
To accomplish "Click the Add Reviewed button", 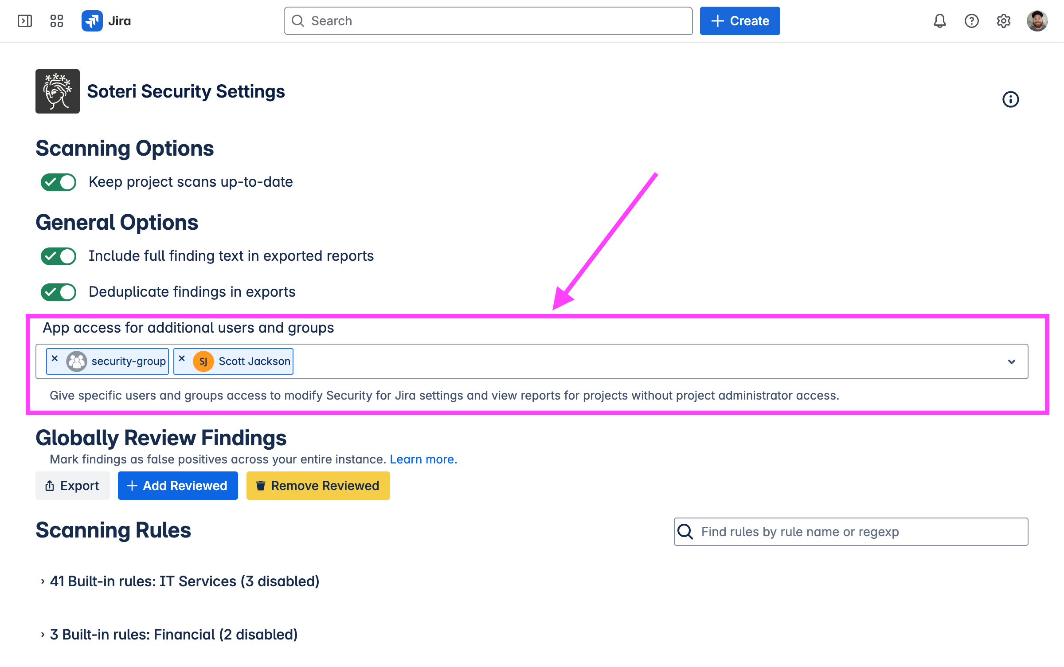I will 177,486.
